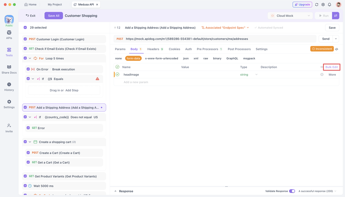Screen dimensions: 345x197
Task: Collapse the If Equals step
Action: coord(33,79)
